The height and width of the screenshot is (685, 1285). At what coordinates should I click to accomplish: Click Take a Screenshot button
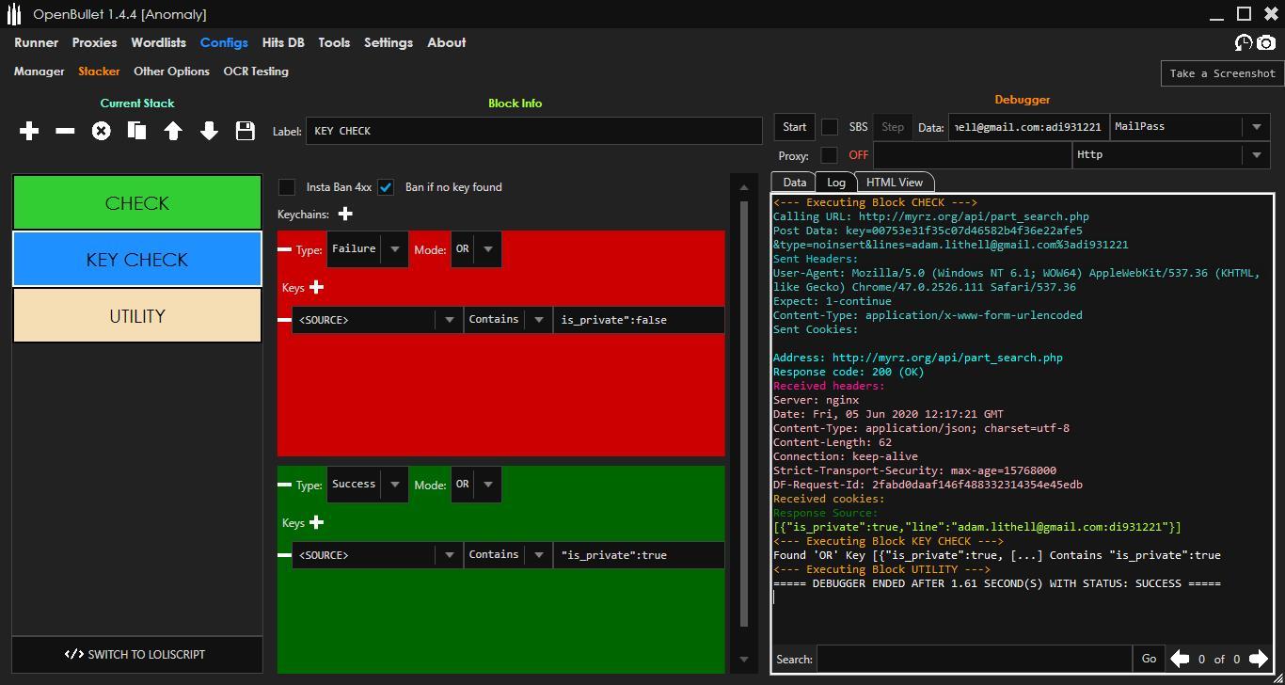(1223, 73)
